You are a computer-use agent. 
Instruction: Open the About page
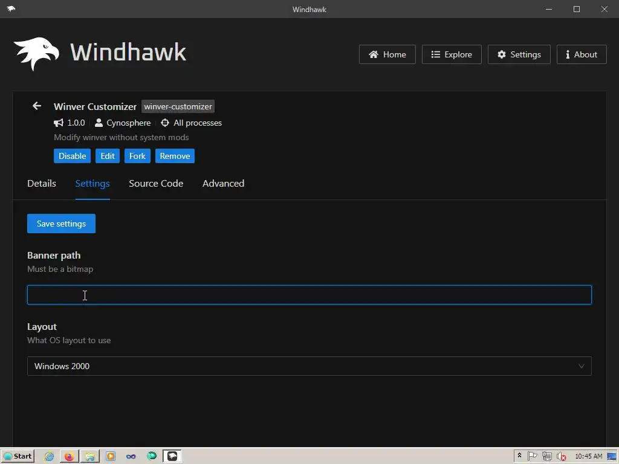coord(582,54)
